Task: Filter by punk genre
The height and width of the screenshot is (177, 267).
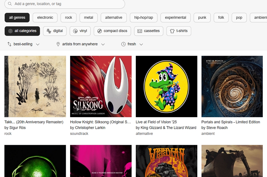Action: [202, 18]
